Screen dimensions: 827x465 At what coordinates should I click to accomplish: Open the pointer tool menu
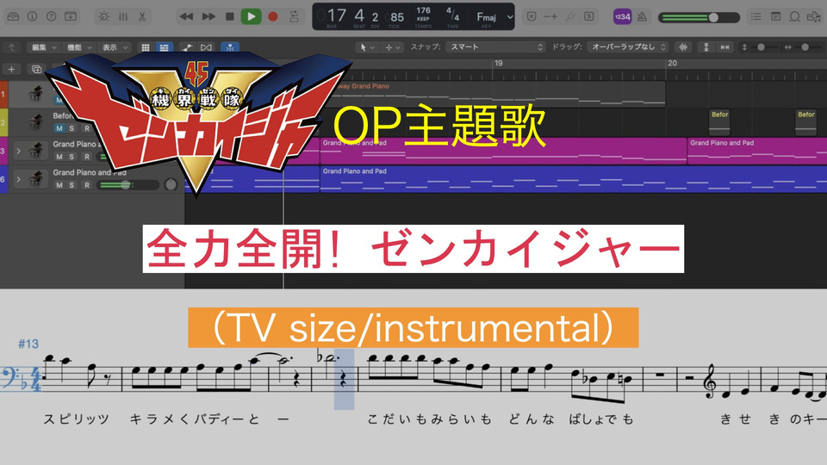(367, 47)
